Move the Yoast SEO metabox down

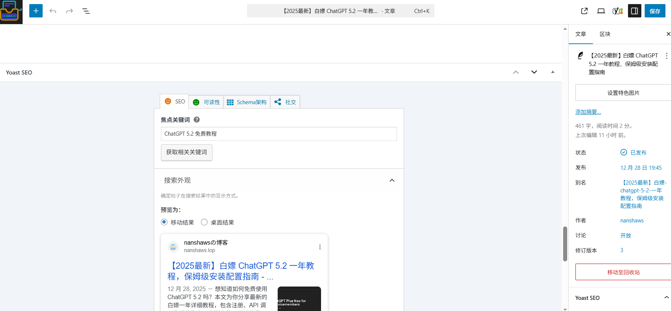(534, 72)
